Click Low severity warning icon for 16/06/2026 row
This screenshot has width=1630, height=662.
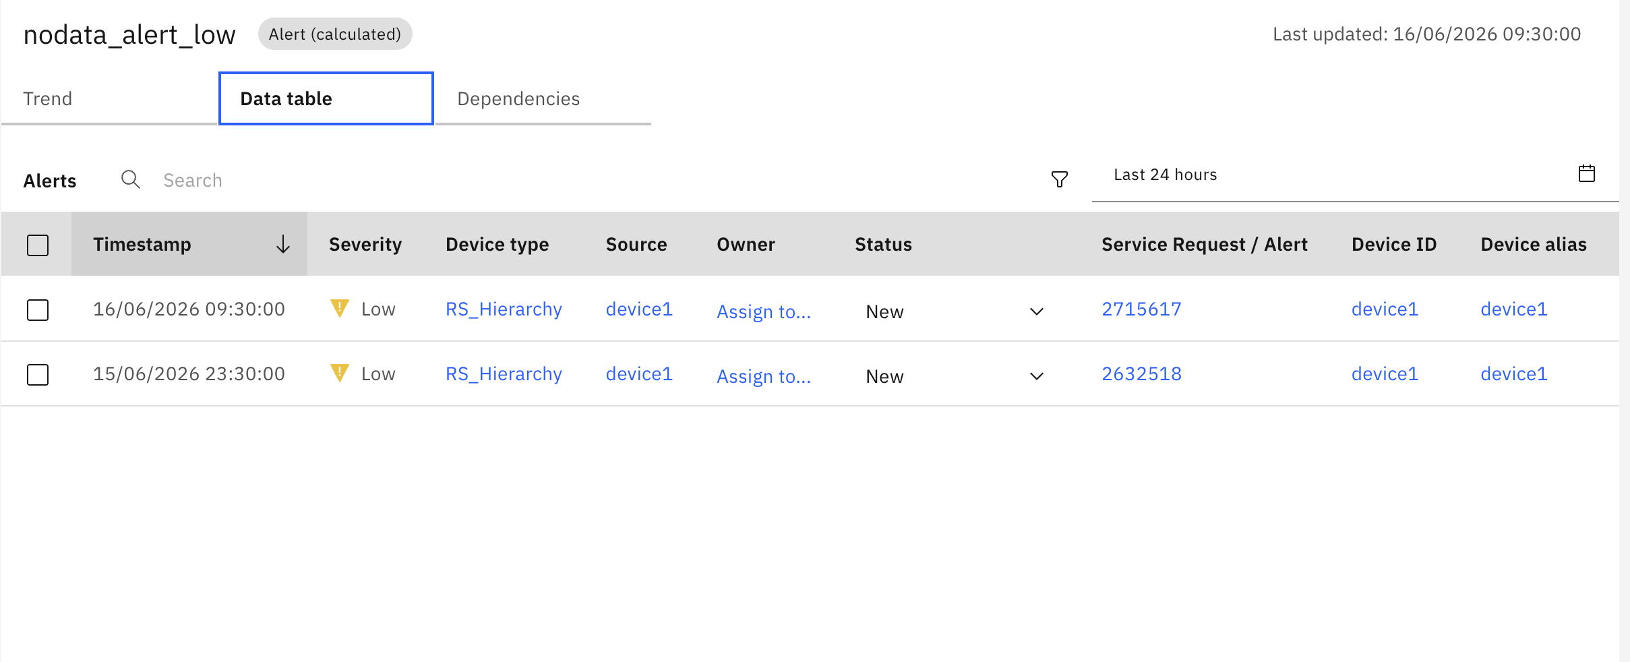340,308
